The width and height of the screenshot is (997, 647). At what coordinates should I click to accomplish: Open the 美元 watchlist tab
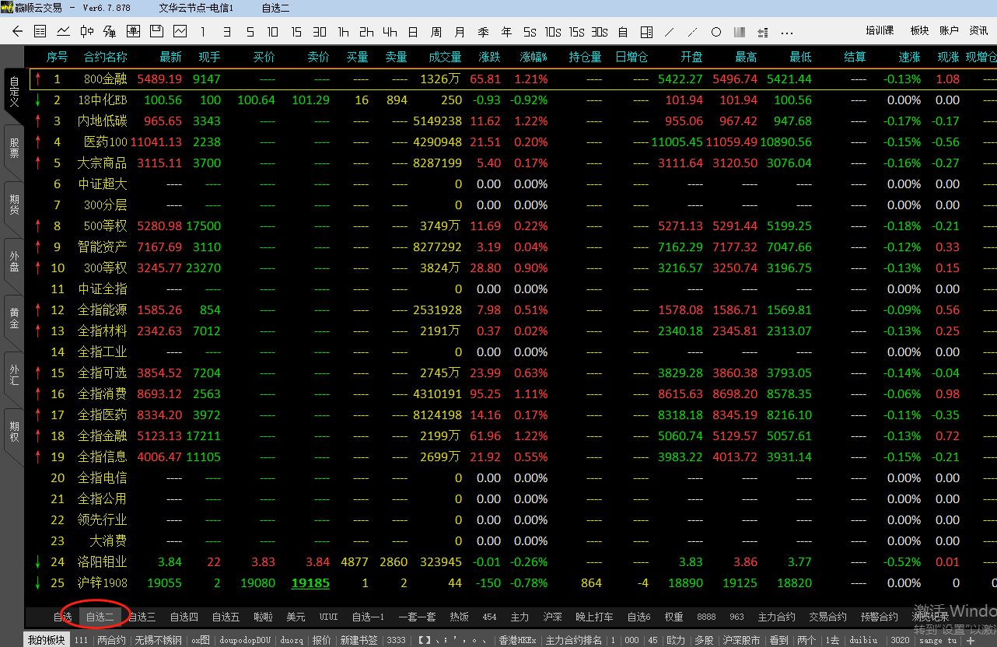[296, 617]
